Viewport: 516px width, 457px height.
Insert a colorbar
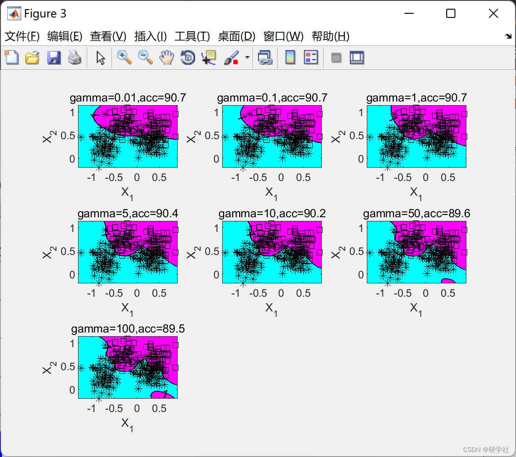[x=290, y=57]
